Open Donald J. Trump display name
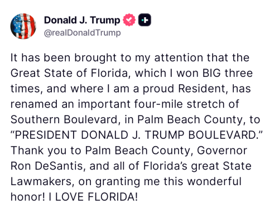279x213 pixels. [x=82, y=20]
